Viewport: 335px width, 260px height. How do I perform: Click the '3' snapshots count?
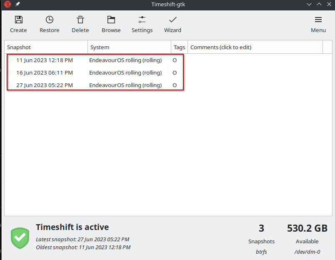click(x=261, y=228)
